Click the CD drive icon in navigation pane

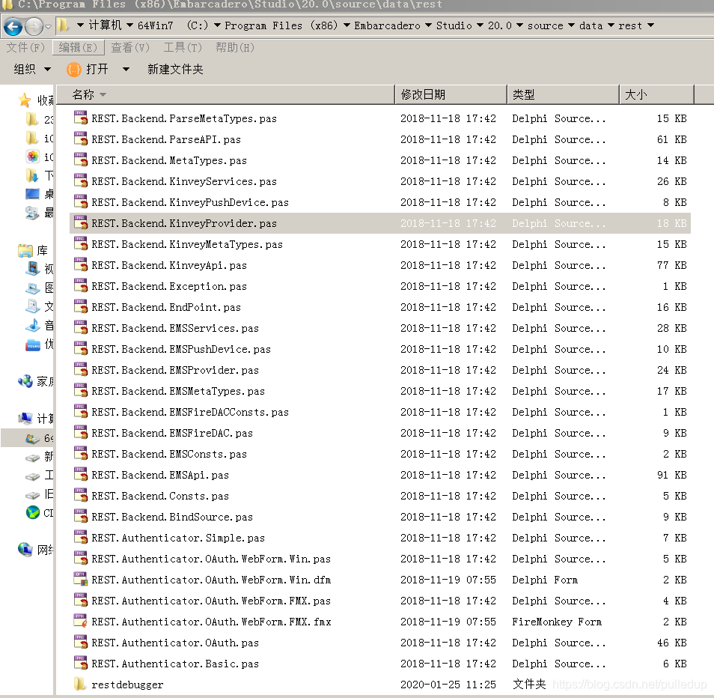(x=33, y=512)
